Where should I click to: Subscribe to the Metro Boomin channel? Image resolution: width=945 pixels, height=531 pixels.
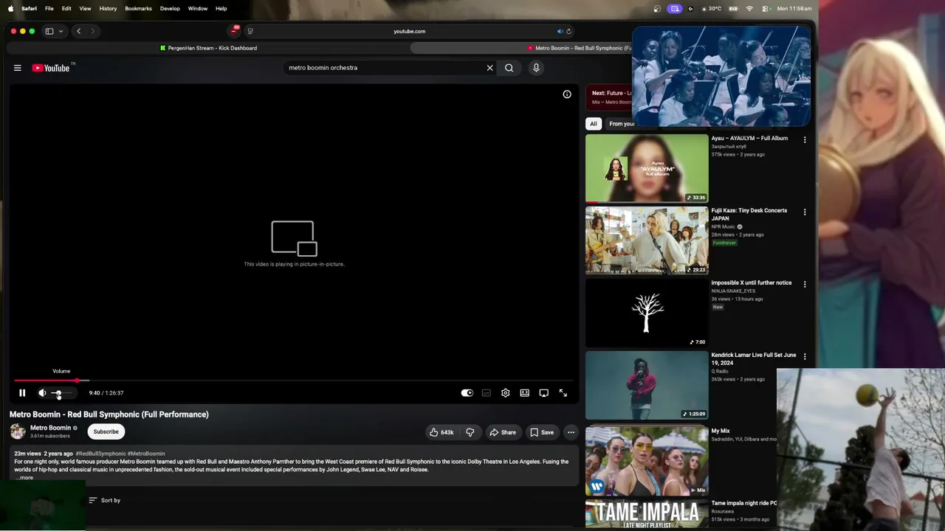tap(106, 431)
